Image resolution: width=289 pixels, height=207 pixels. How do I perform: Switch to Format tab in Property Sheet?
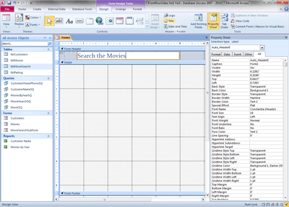216,55
